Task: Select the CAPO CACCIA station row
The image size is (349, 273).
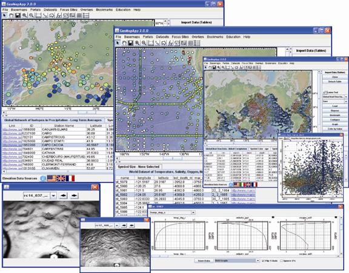Action: 58,145
